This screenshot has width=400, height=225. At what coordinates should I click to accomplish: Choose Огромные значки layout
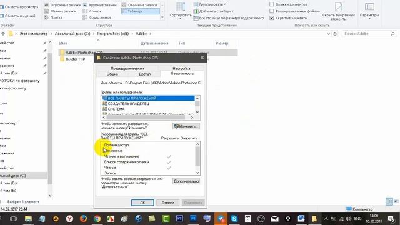coord(62,5)
